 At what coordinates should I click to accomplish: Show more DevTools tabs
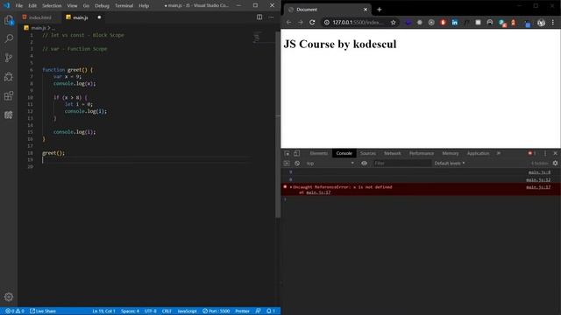coord(499,153)
